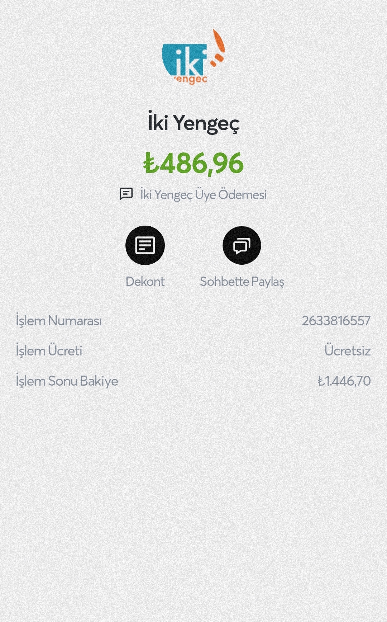Click the message note icon beside description
The width and height of the screenshot is (387, 622).
pos(126,194)
